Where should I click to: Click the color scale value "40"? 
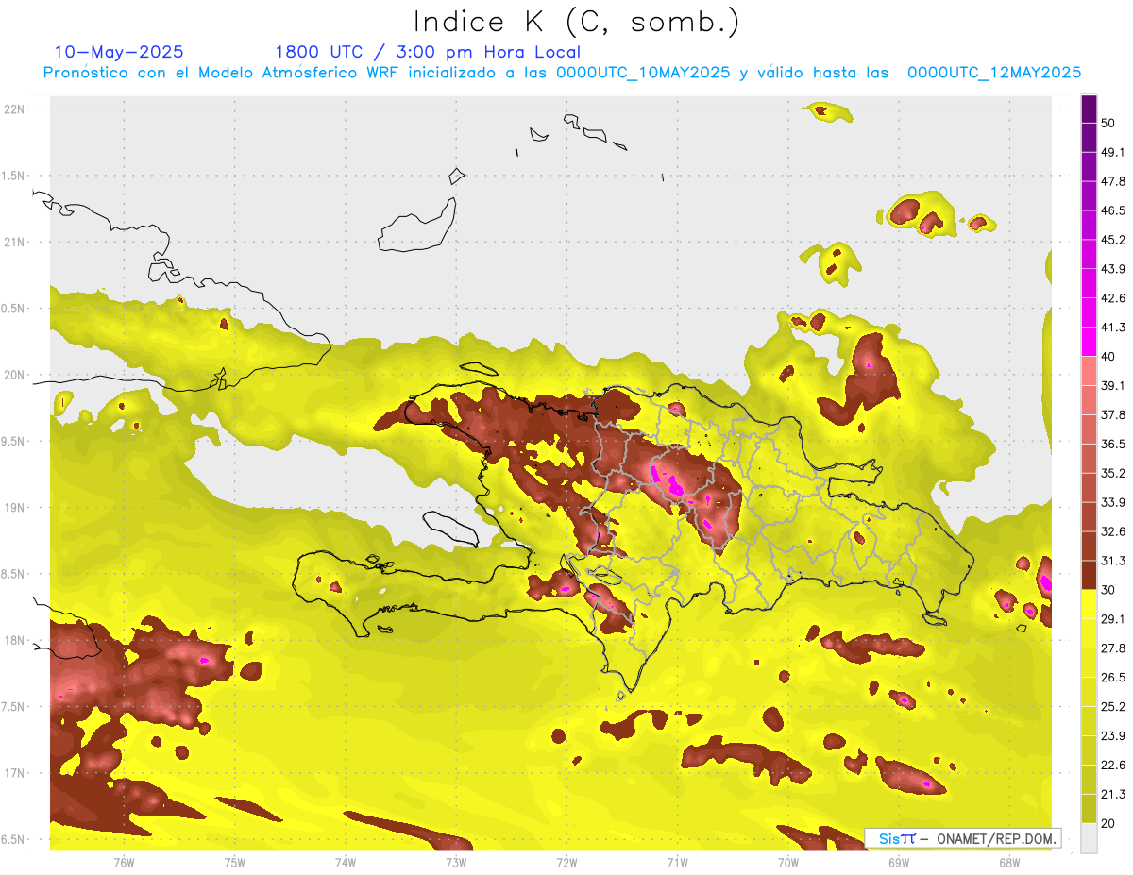coord(1108,357)
